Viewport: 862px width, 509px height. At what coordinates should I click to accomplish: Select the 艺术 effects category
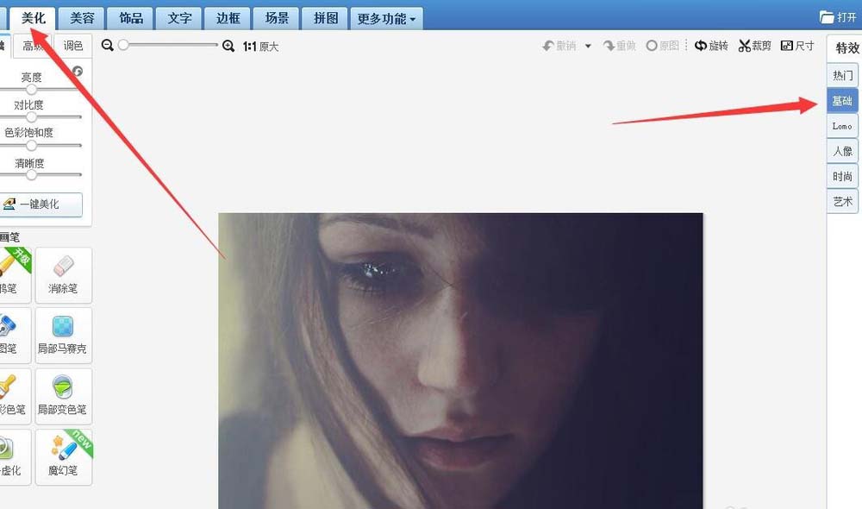pyautogui.click(x=842, y=202)
